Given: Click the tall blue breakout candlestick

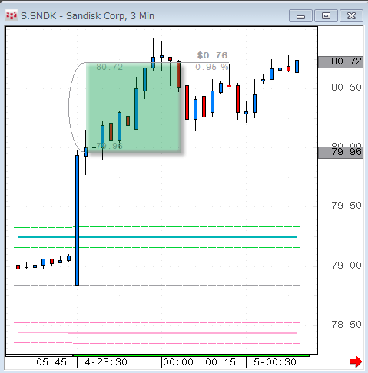Looking at the screenshot, I should (x=77, y=220).
